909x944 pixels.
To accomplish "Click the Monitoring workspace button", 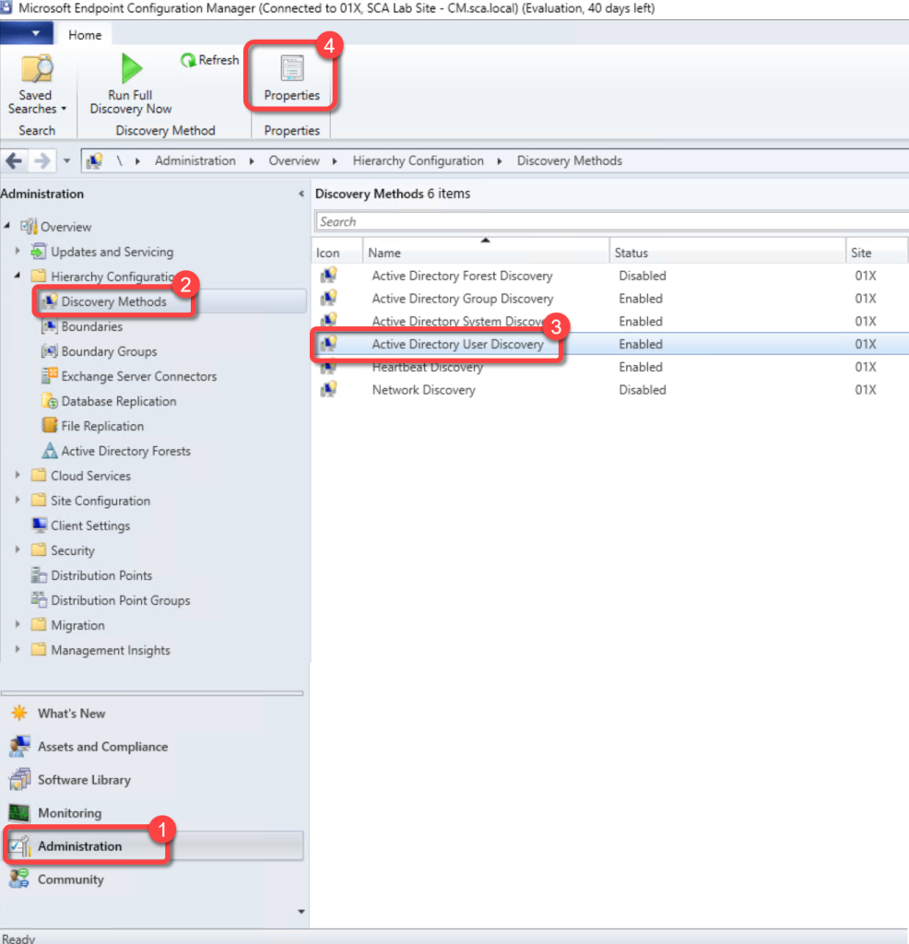I will pyautogui.click(x=69, y=813).
